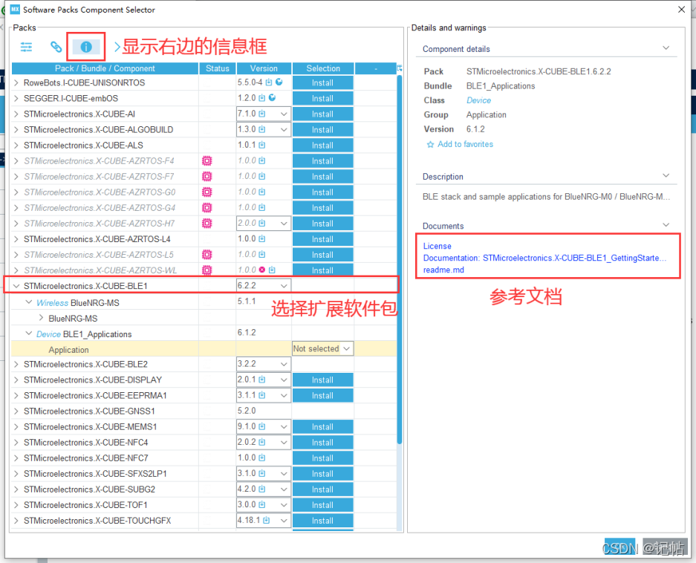Open the packs filter sliders icon
This screenshot has height=563, width=696.
[x=26, y=47]
